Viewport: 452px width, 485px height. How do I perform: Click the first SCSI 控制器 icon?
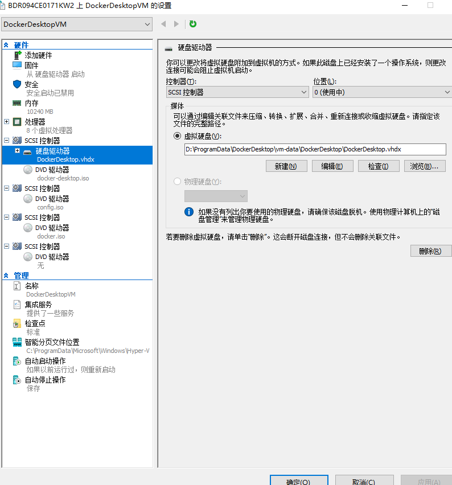pos(17,141)
